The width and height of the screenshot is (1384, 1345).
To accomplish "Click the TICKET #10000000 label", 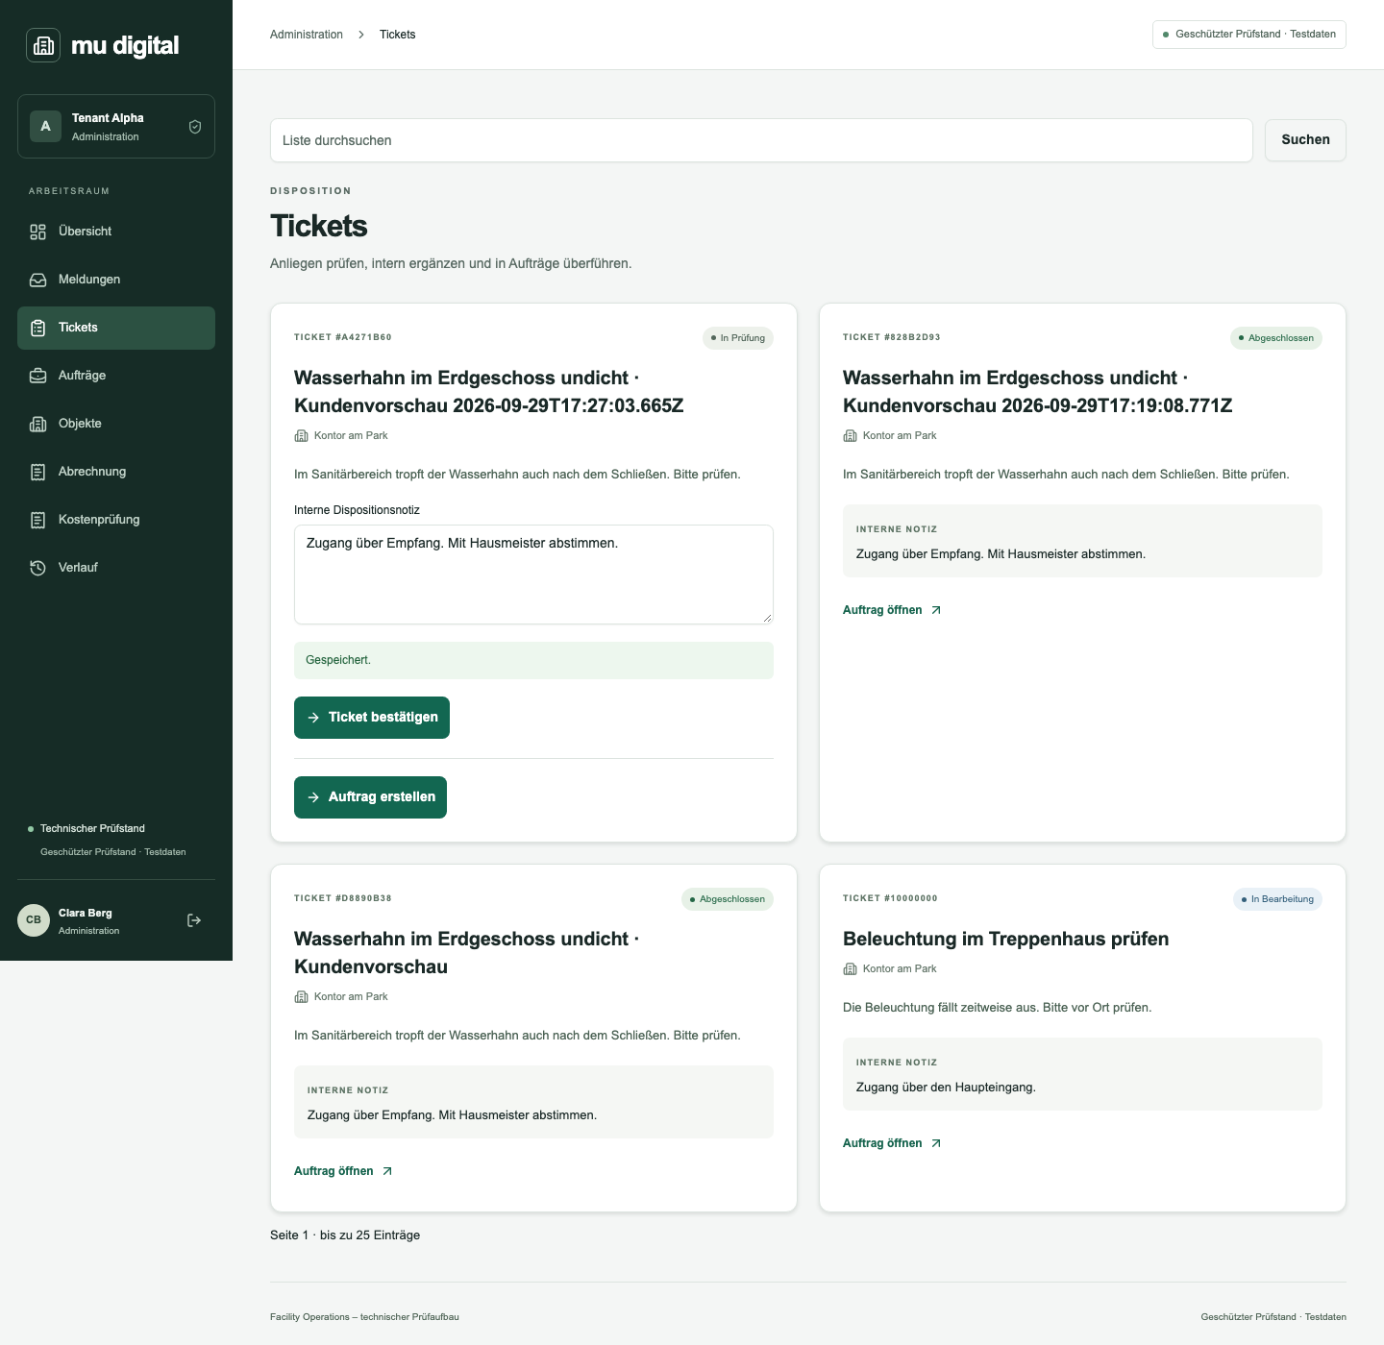I will coord(890,898).
